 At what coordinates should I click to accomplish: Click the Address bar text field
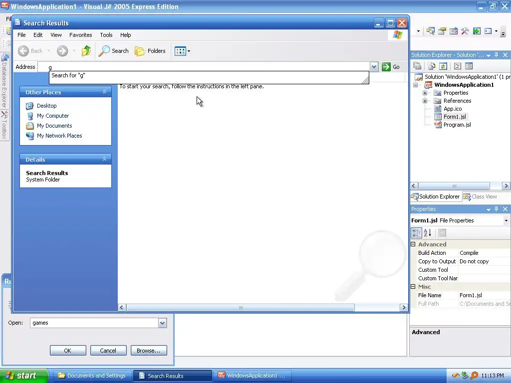(x=204, y=67)
